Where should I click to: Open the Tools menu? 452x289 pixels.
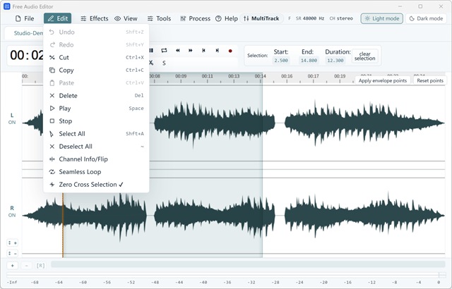(159, 18)
